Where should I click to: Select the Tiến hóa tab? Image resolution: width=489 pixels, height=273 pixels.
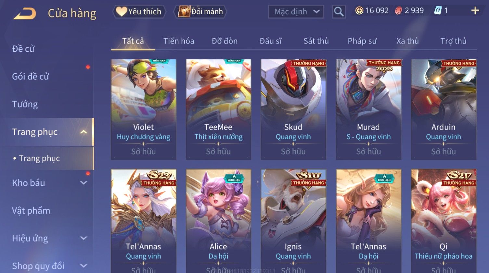pos(179,41)
